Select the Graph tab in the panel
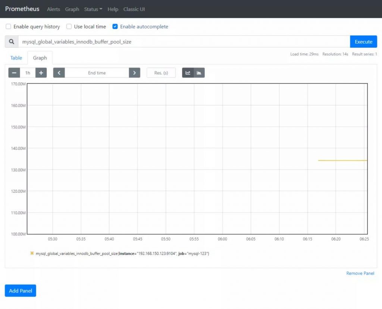 (x=40, y=58)
